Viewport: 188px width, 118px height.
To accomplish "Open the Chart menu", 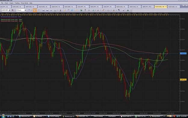I will coord(6,3).
